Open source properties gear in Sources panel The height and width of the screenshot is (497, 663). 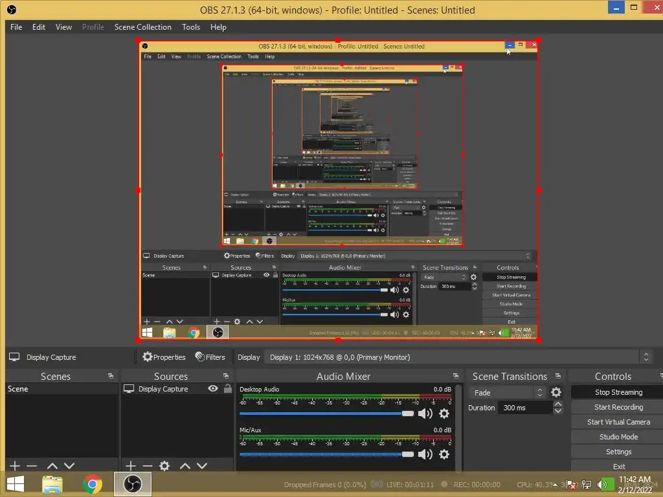coord(164,466)
